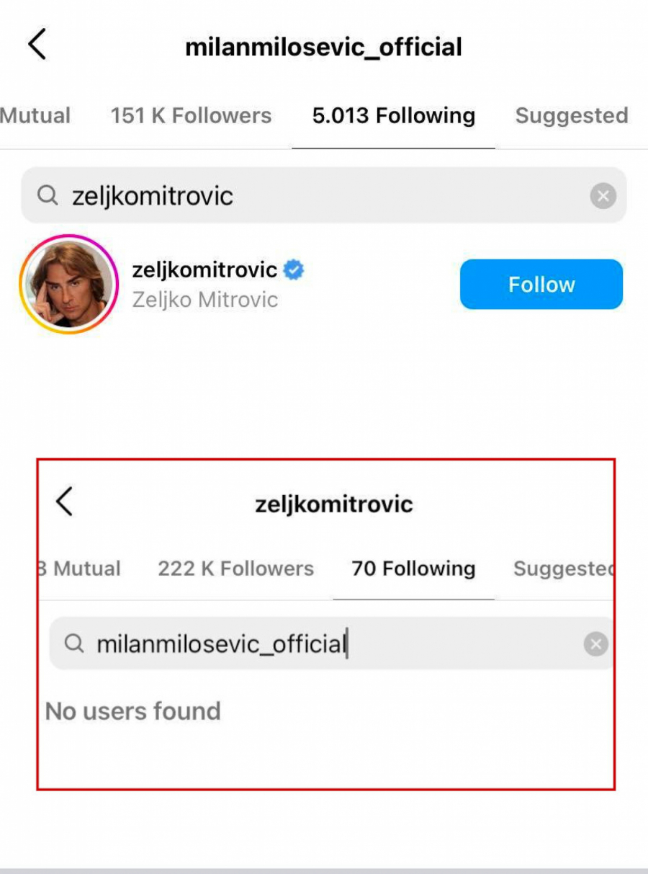Open the 70 Following tab for zeljkomitrovic
Screen dimensions: 648x874
[413, 568]
